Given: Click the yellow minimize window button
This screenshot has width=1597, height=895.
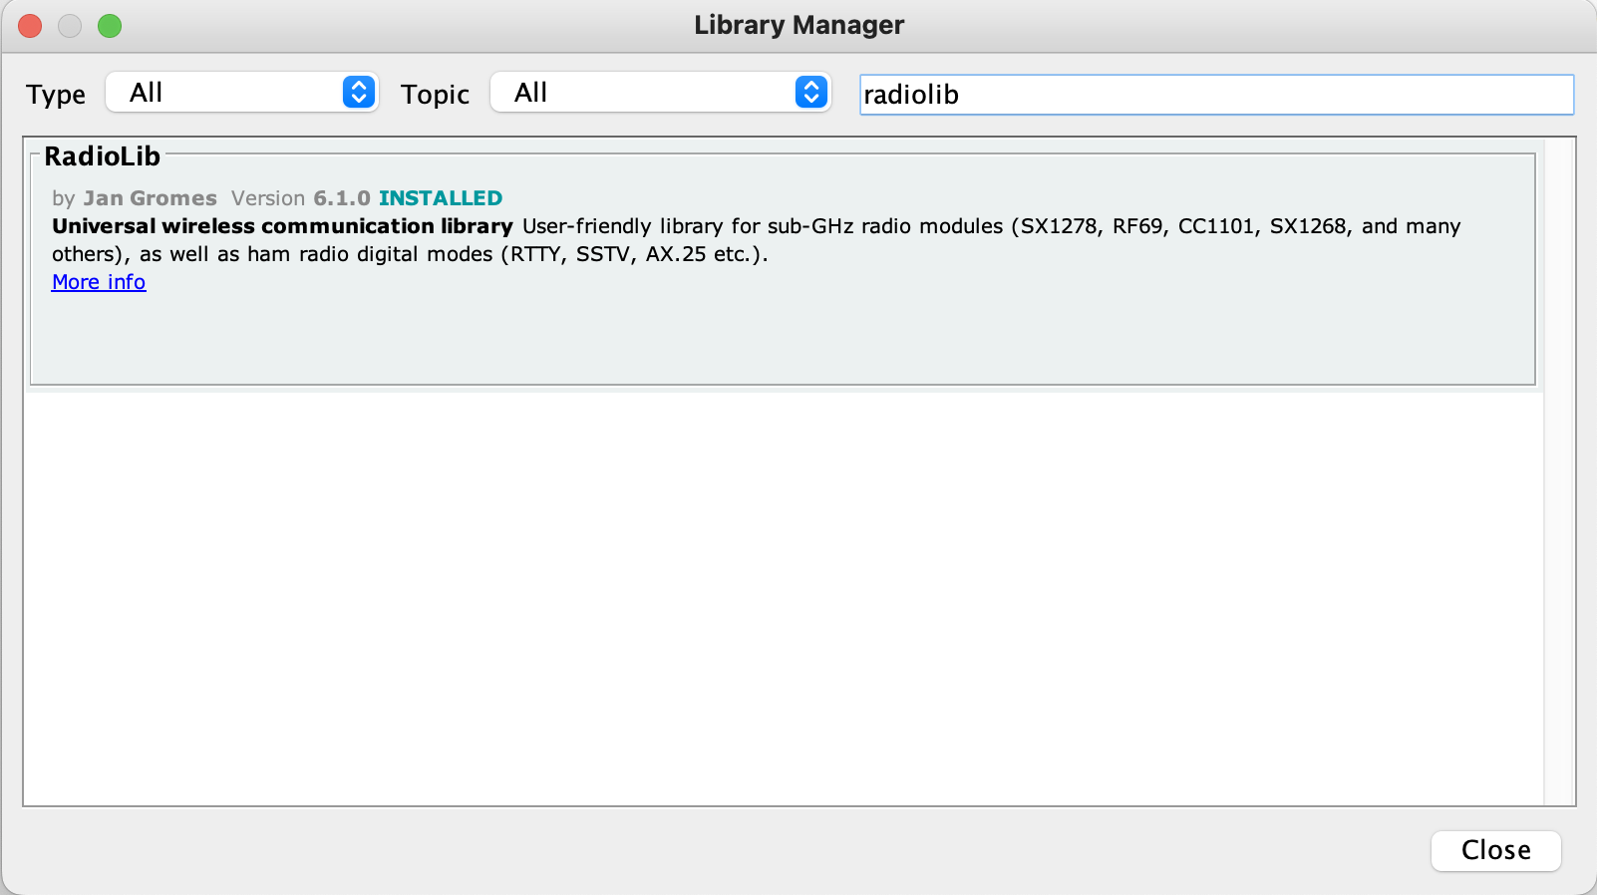Looking at the screenshot, I should (70, 26).
